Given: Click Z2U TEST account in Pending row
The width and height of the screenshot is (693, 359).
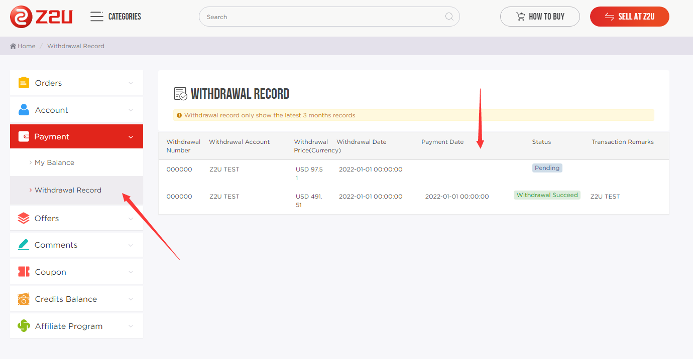Looking at the screenshot, I should click(224, 169).
